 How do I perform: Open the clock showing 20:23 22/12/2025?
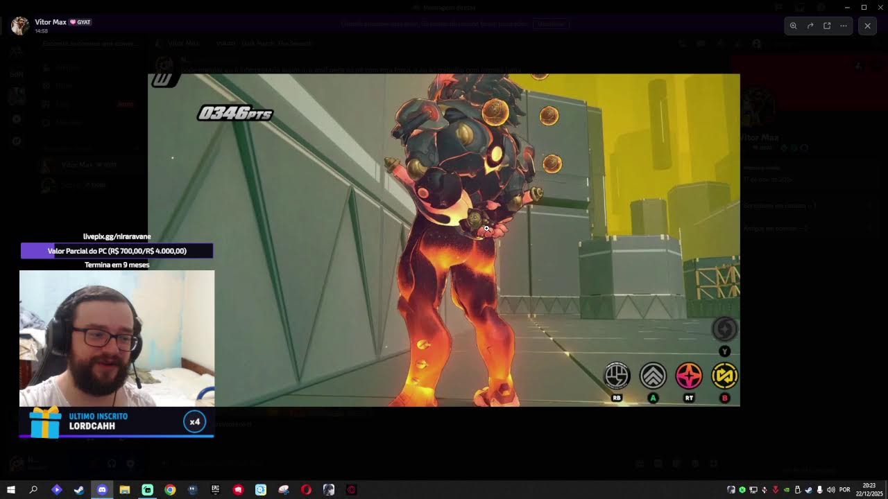point(869,490)
